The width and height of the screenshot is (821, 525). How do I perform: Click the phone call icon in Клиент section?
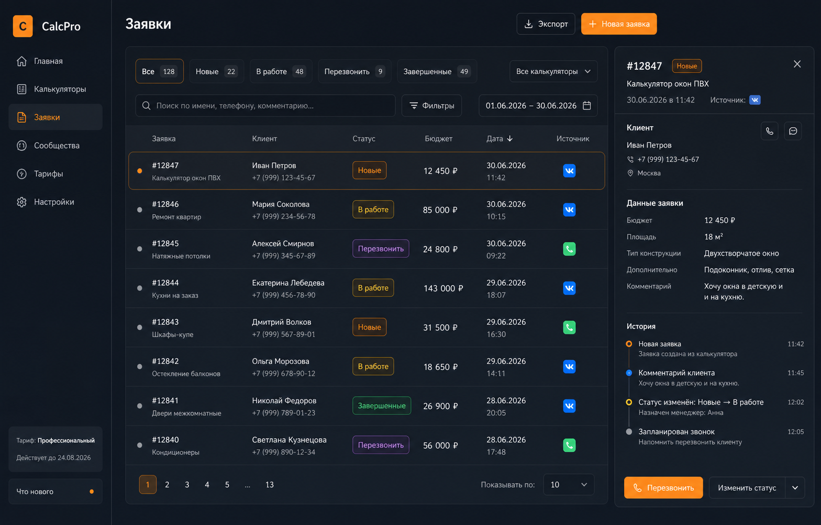[769, 131]
